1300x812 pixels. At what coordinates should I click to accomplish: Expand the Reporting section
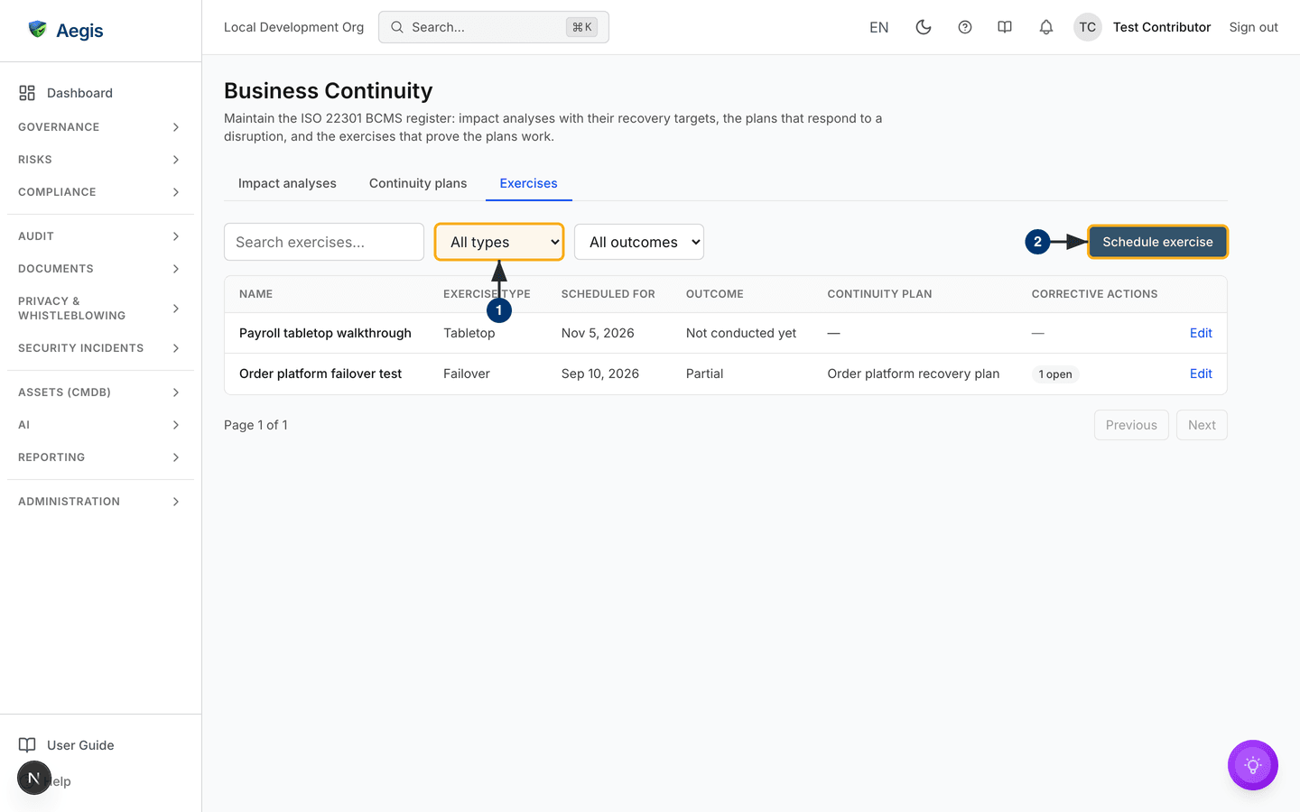coord(100,457)
